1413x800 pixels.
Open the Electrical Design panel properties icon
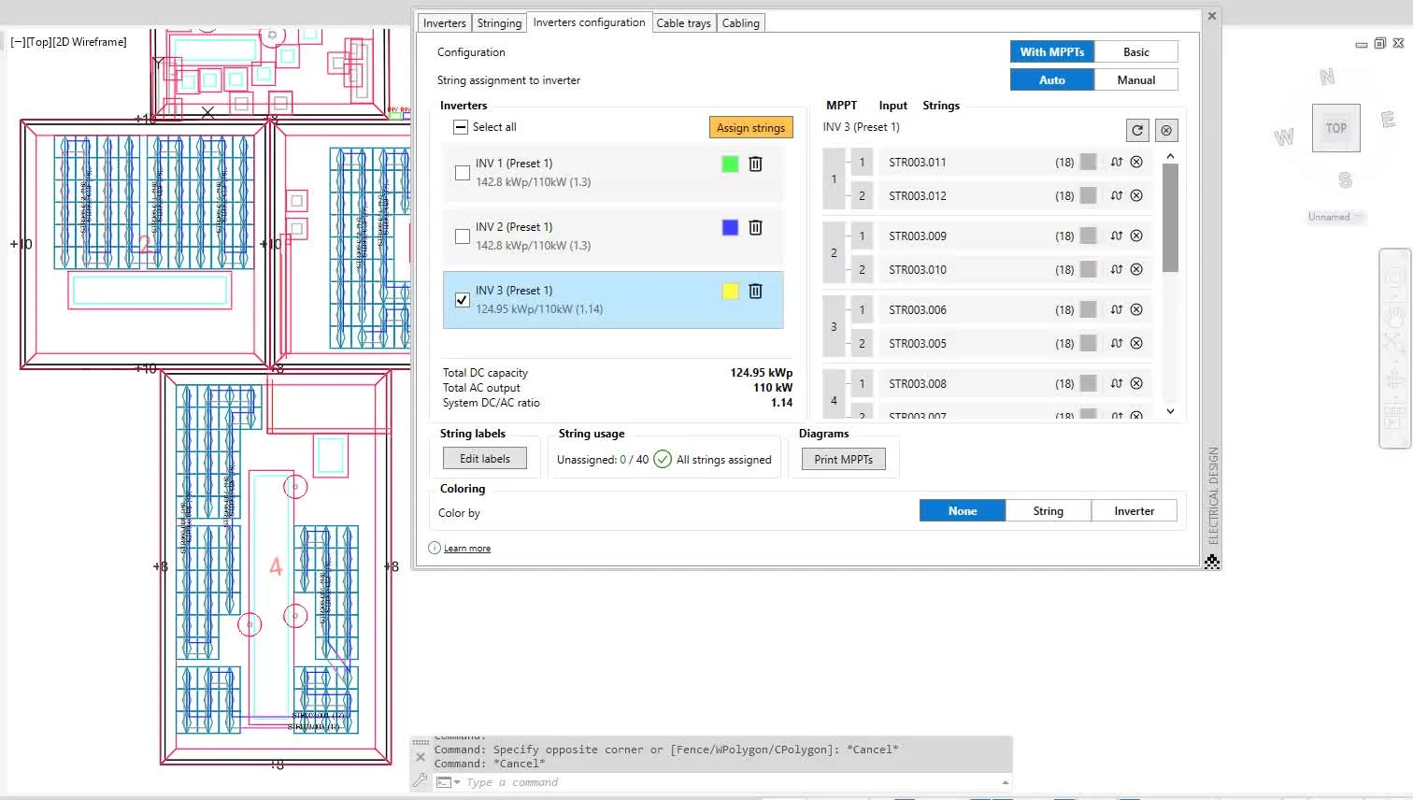tap(1212, 562)
